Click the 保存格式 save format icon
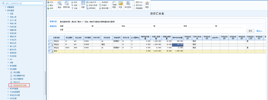This screenshot has height=100, width=268. pos(87,8)
